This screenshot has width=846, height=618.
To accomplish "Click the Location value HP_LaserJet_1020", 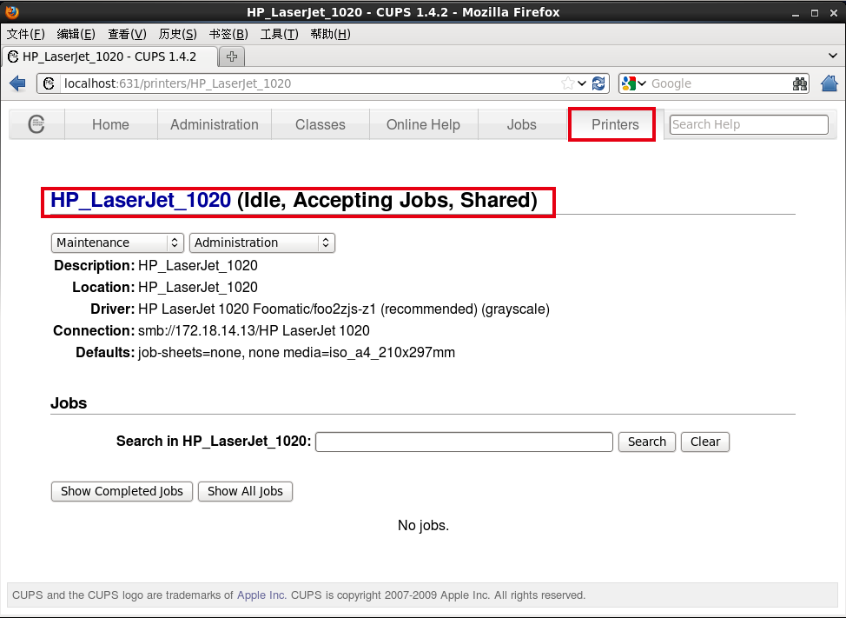I will point(197,287).
